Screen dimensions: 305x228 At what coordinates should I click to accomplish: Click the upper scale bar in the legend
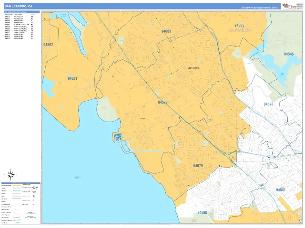[30, 213]
